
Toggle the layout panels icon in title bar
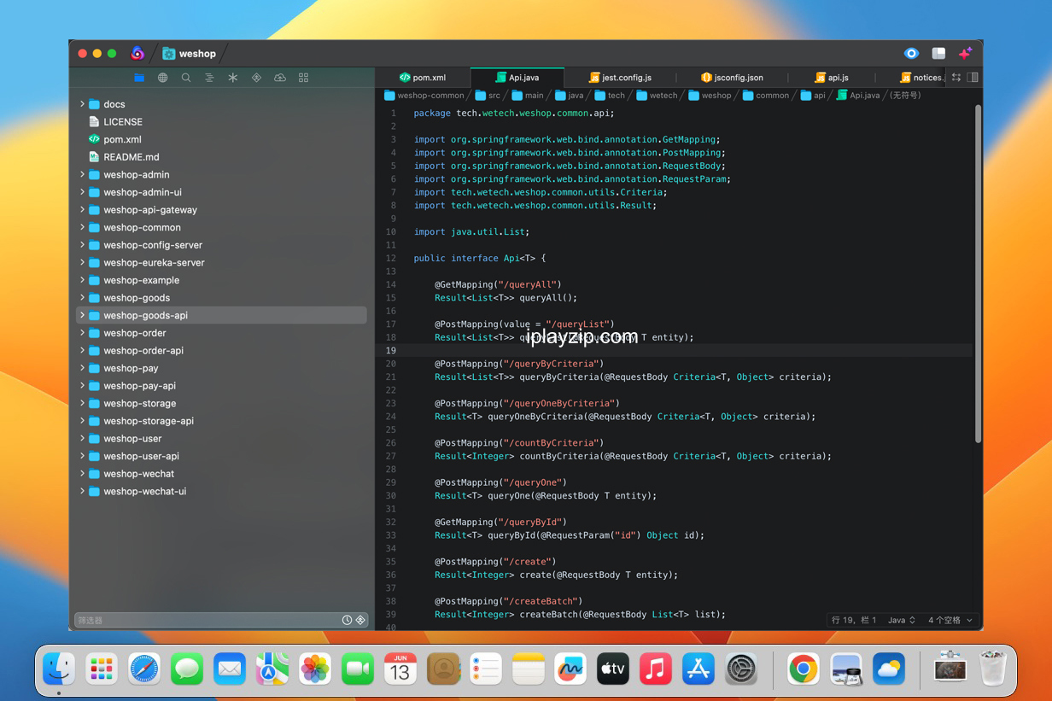(x=938, y=53)
